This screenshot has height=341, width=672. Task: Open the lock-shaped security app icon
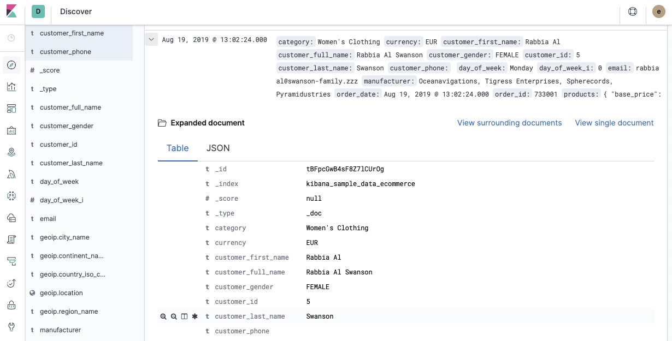(11, 305)
